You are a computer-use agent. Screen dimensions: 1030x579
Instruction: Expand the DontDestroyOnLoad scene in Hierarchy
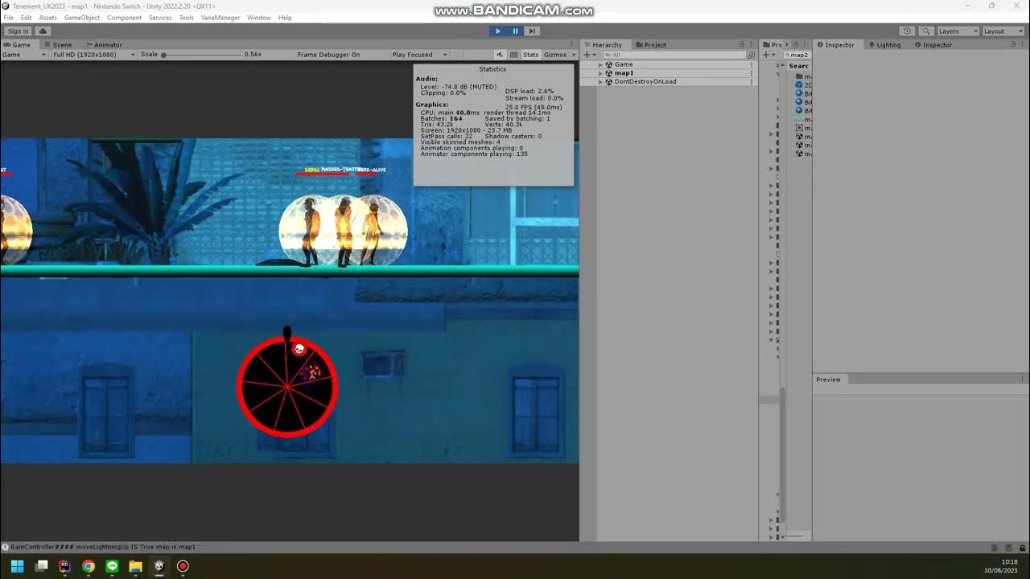click(x=600, y=82)
